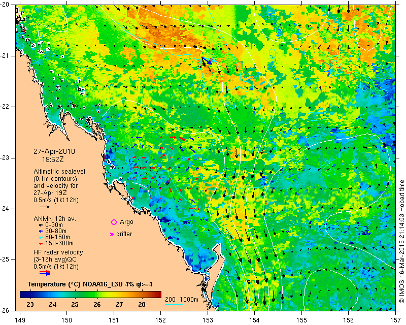Viewport: 406px width, 325px height.
Task: Click the latitude axis label -26
Action: point(5,311)
